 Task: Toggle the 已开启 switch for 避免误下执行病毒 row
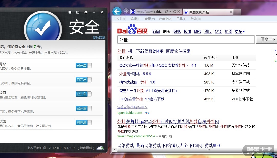click(83, 108)
